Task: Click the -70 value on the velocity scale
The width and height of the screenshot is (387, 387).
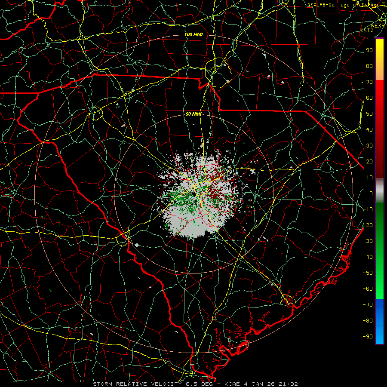Action: 368,305
